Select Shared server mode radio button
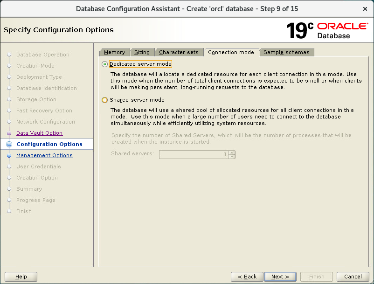 (104, 100)
